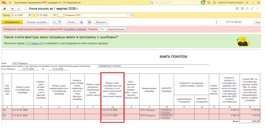Open notifications bell with badge
Viewport: 265px width, 137px height.
click(x=203, y=3)
